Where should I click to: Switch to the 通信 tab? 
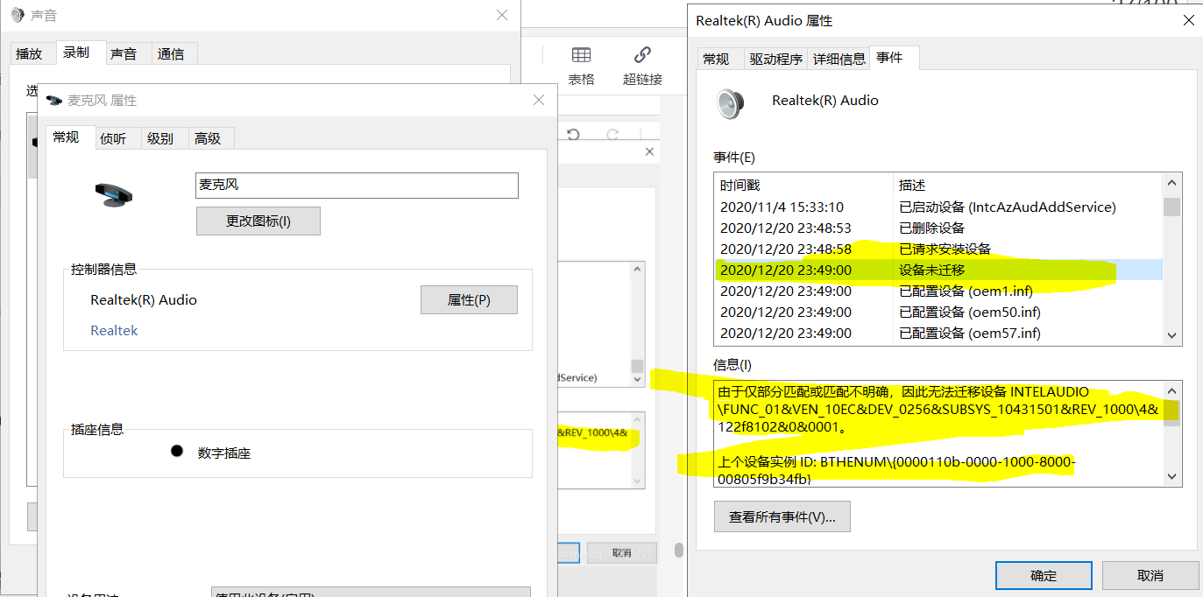[173, 53]
